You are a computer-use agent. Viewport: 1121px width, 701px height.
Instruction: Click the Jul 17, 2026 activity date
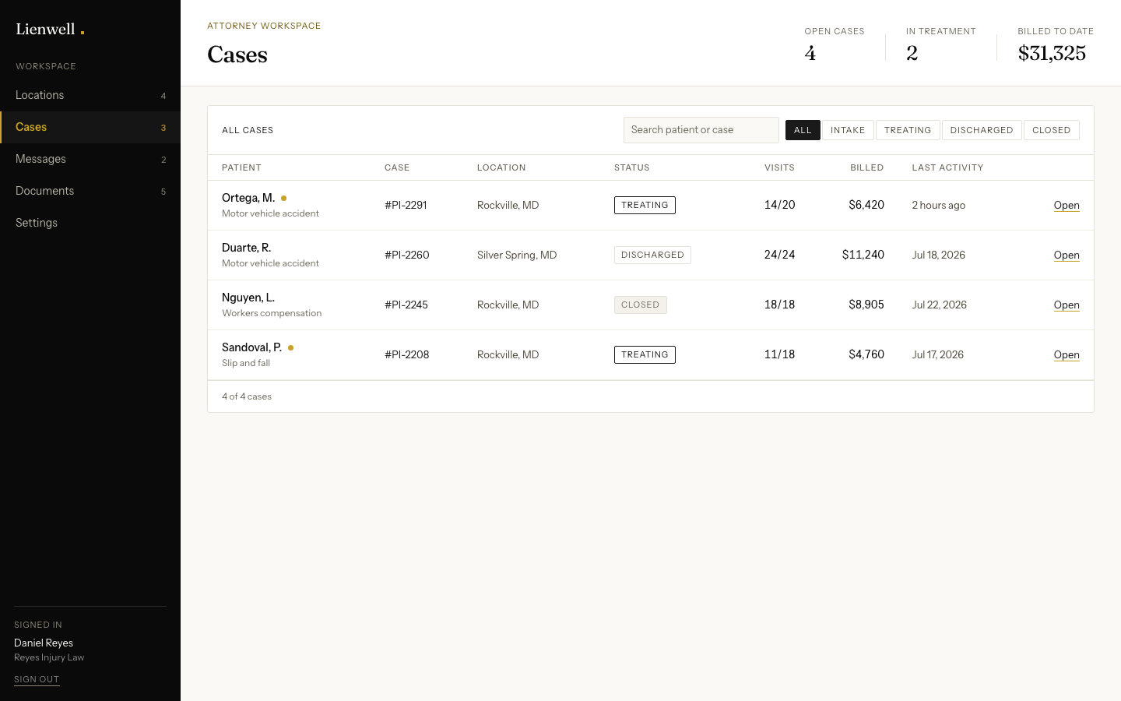click(938, 355)
